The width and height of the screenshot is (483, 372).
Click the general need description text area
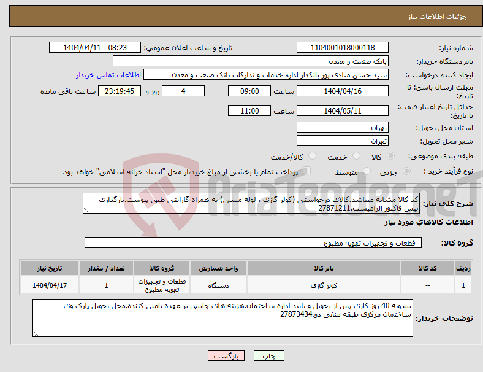click(251, 203)
